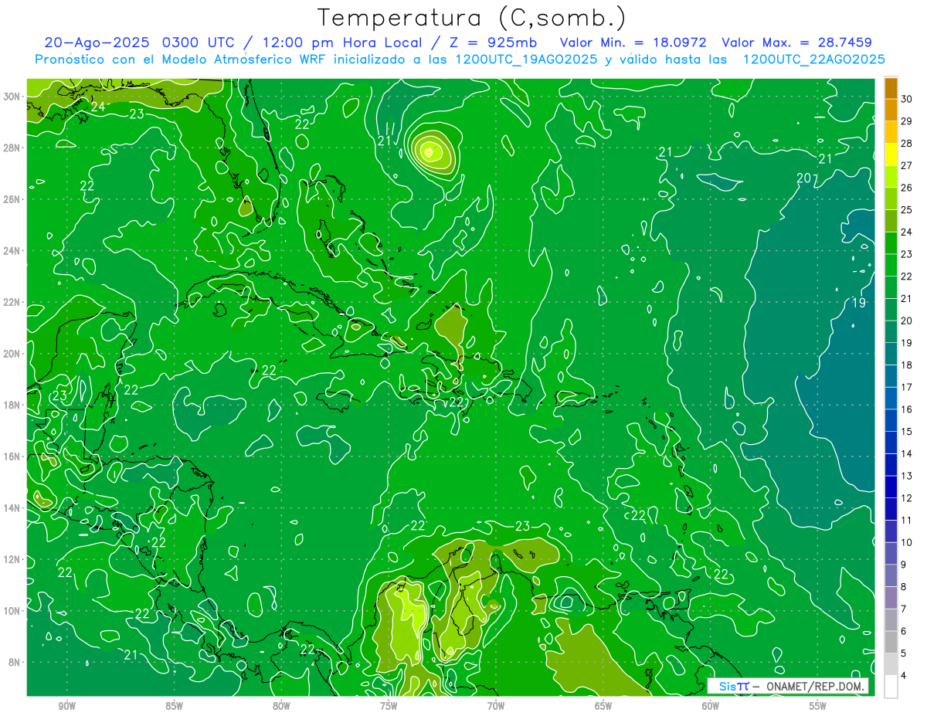Select the '22N' latitude axis label

pyautogui.click(x=13, y=302)
